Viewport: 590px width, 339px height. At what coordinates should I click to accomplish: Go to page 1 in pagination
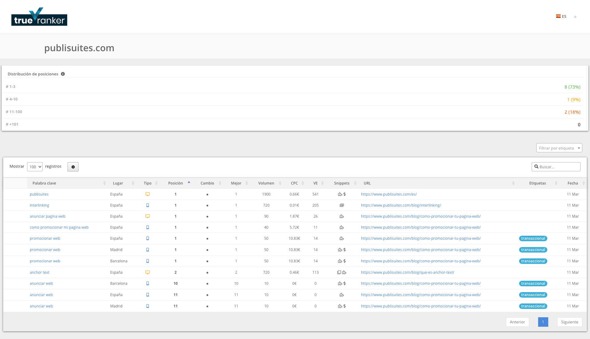point(543,322)
